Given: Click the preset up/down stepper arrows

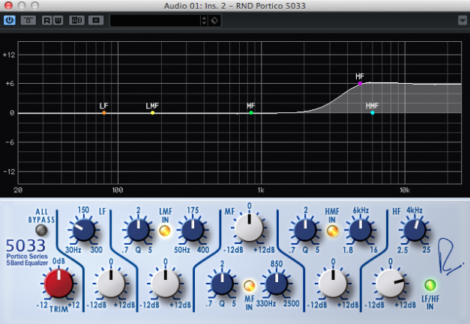Looking at the screenshot, I should pos(204,21).
